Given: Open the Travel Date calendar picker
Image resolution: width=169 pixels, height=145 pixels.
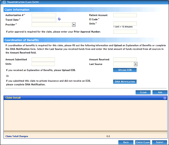Looking at the screenshot, I should (59, 19).
